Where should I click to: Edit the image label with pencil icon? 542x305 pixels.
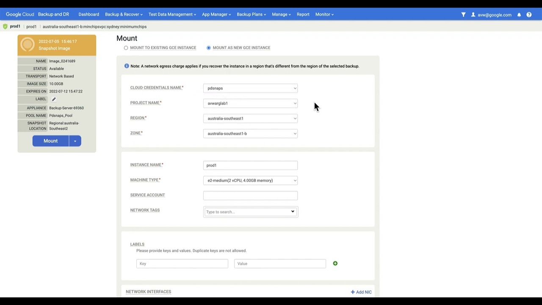(x=54, y=99)
